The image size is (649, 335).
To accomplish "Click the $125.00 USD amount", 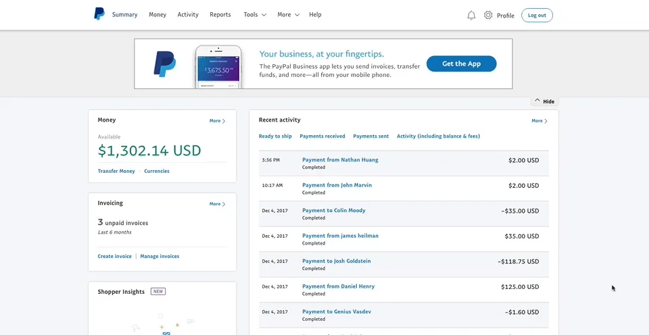I will click(520, 286).
